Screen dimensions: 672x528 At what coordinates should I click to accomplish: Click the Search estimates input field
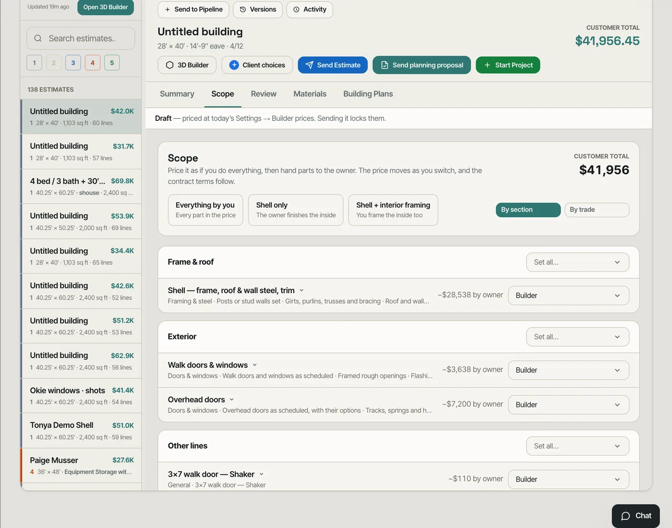[81, 38]
